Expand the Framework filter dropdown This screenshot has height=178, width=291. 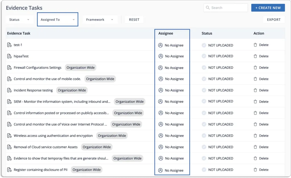(x=100, y=20)
